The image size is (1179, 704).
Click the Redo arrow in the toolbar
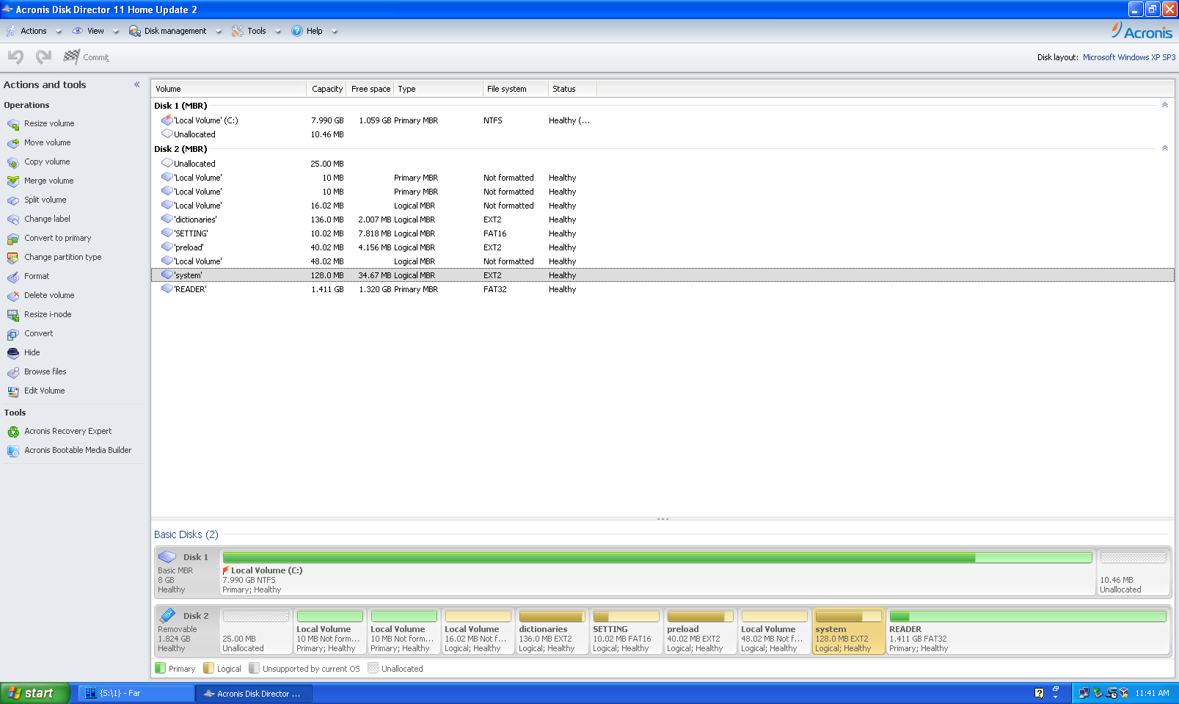coord(43,57)
